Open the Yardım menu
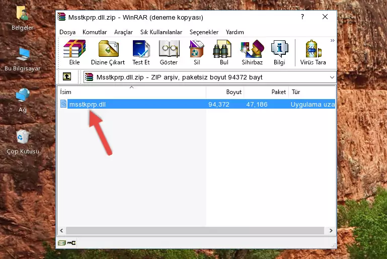This screenshot has width=387, height=259. pyautogui.click(x=235, y=32)
